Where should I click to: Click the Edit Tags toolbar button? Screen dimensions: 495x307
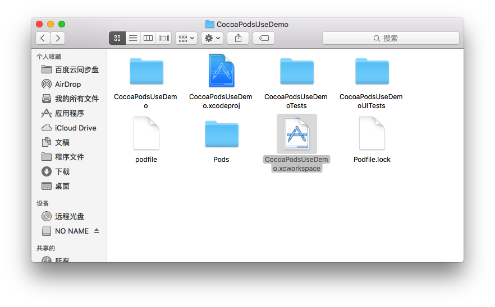point(264,38)
